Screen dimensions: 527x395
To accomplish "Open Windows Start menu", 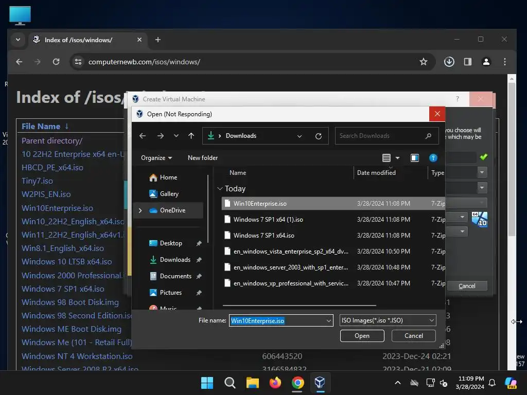I will pos(207,383).
